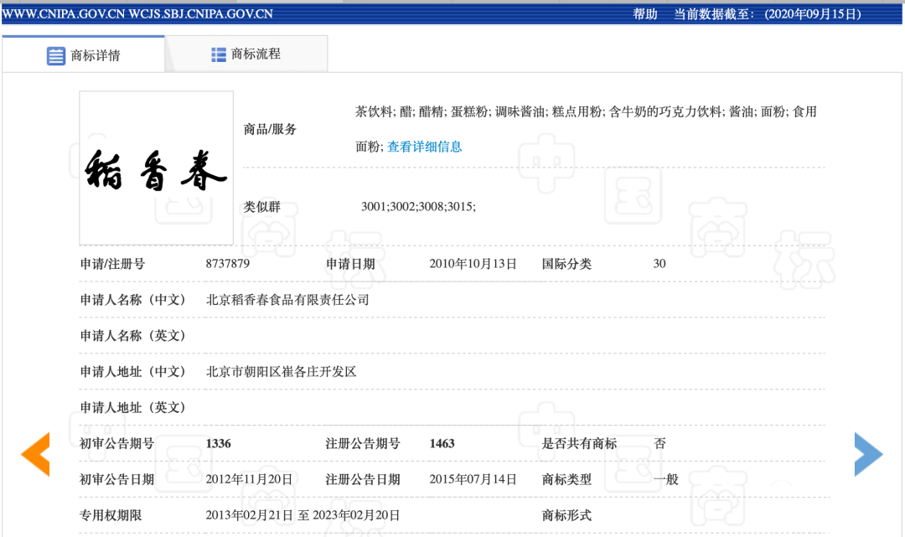Screen dimensions: 905x537
Task: Click the 稻香春 trademark image
Action: (156, 168)
